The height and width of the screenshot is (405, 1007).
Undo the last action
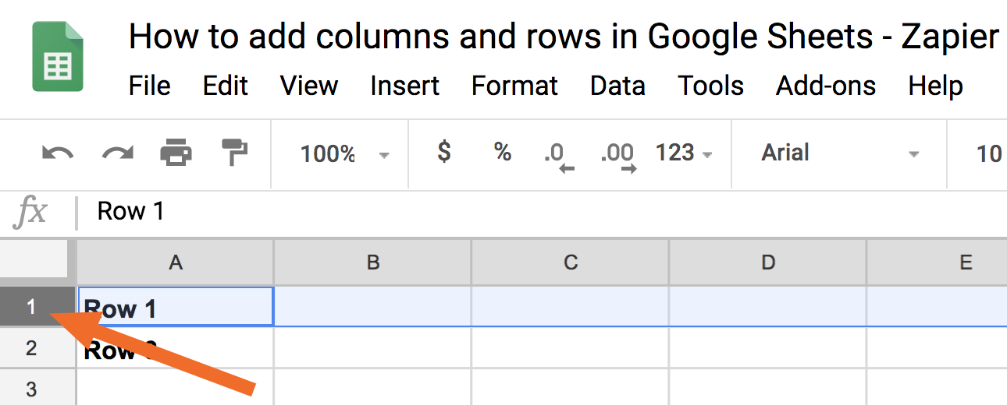coord(58,153)
